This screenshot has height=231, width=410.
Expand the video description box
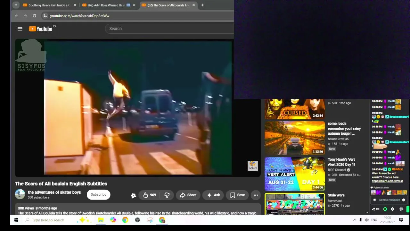[x=138, y=209]
